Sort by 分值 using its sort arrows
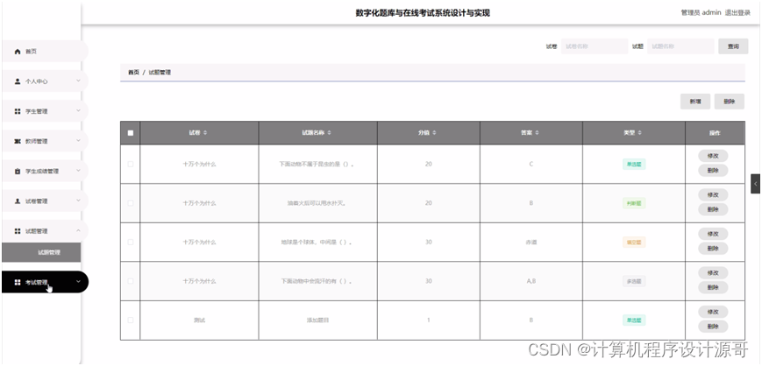This screenshot has height=366, width=762. 434,133
